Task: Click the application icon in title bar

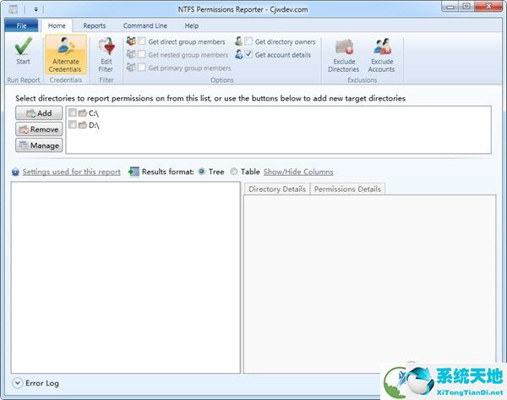Action: coord(14,9)
